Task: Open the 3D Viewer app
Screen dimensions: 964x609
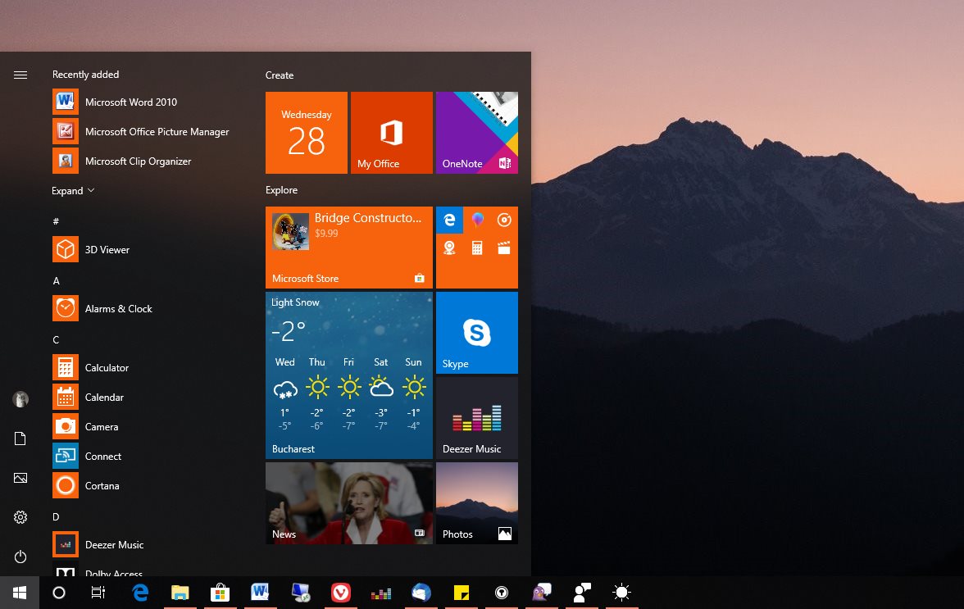Action: tap(108, 249)
